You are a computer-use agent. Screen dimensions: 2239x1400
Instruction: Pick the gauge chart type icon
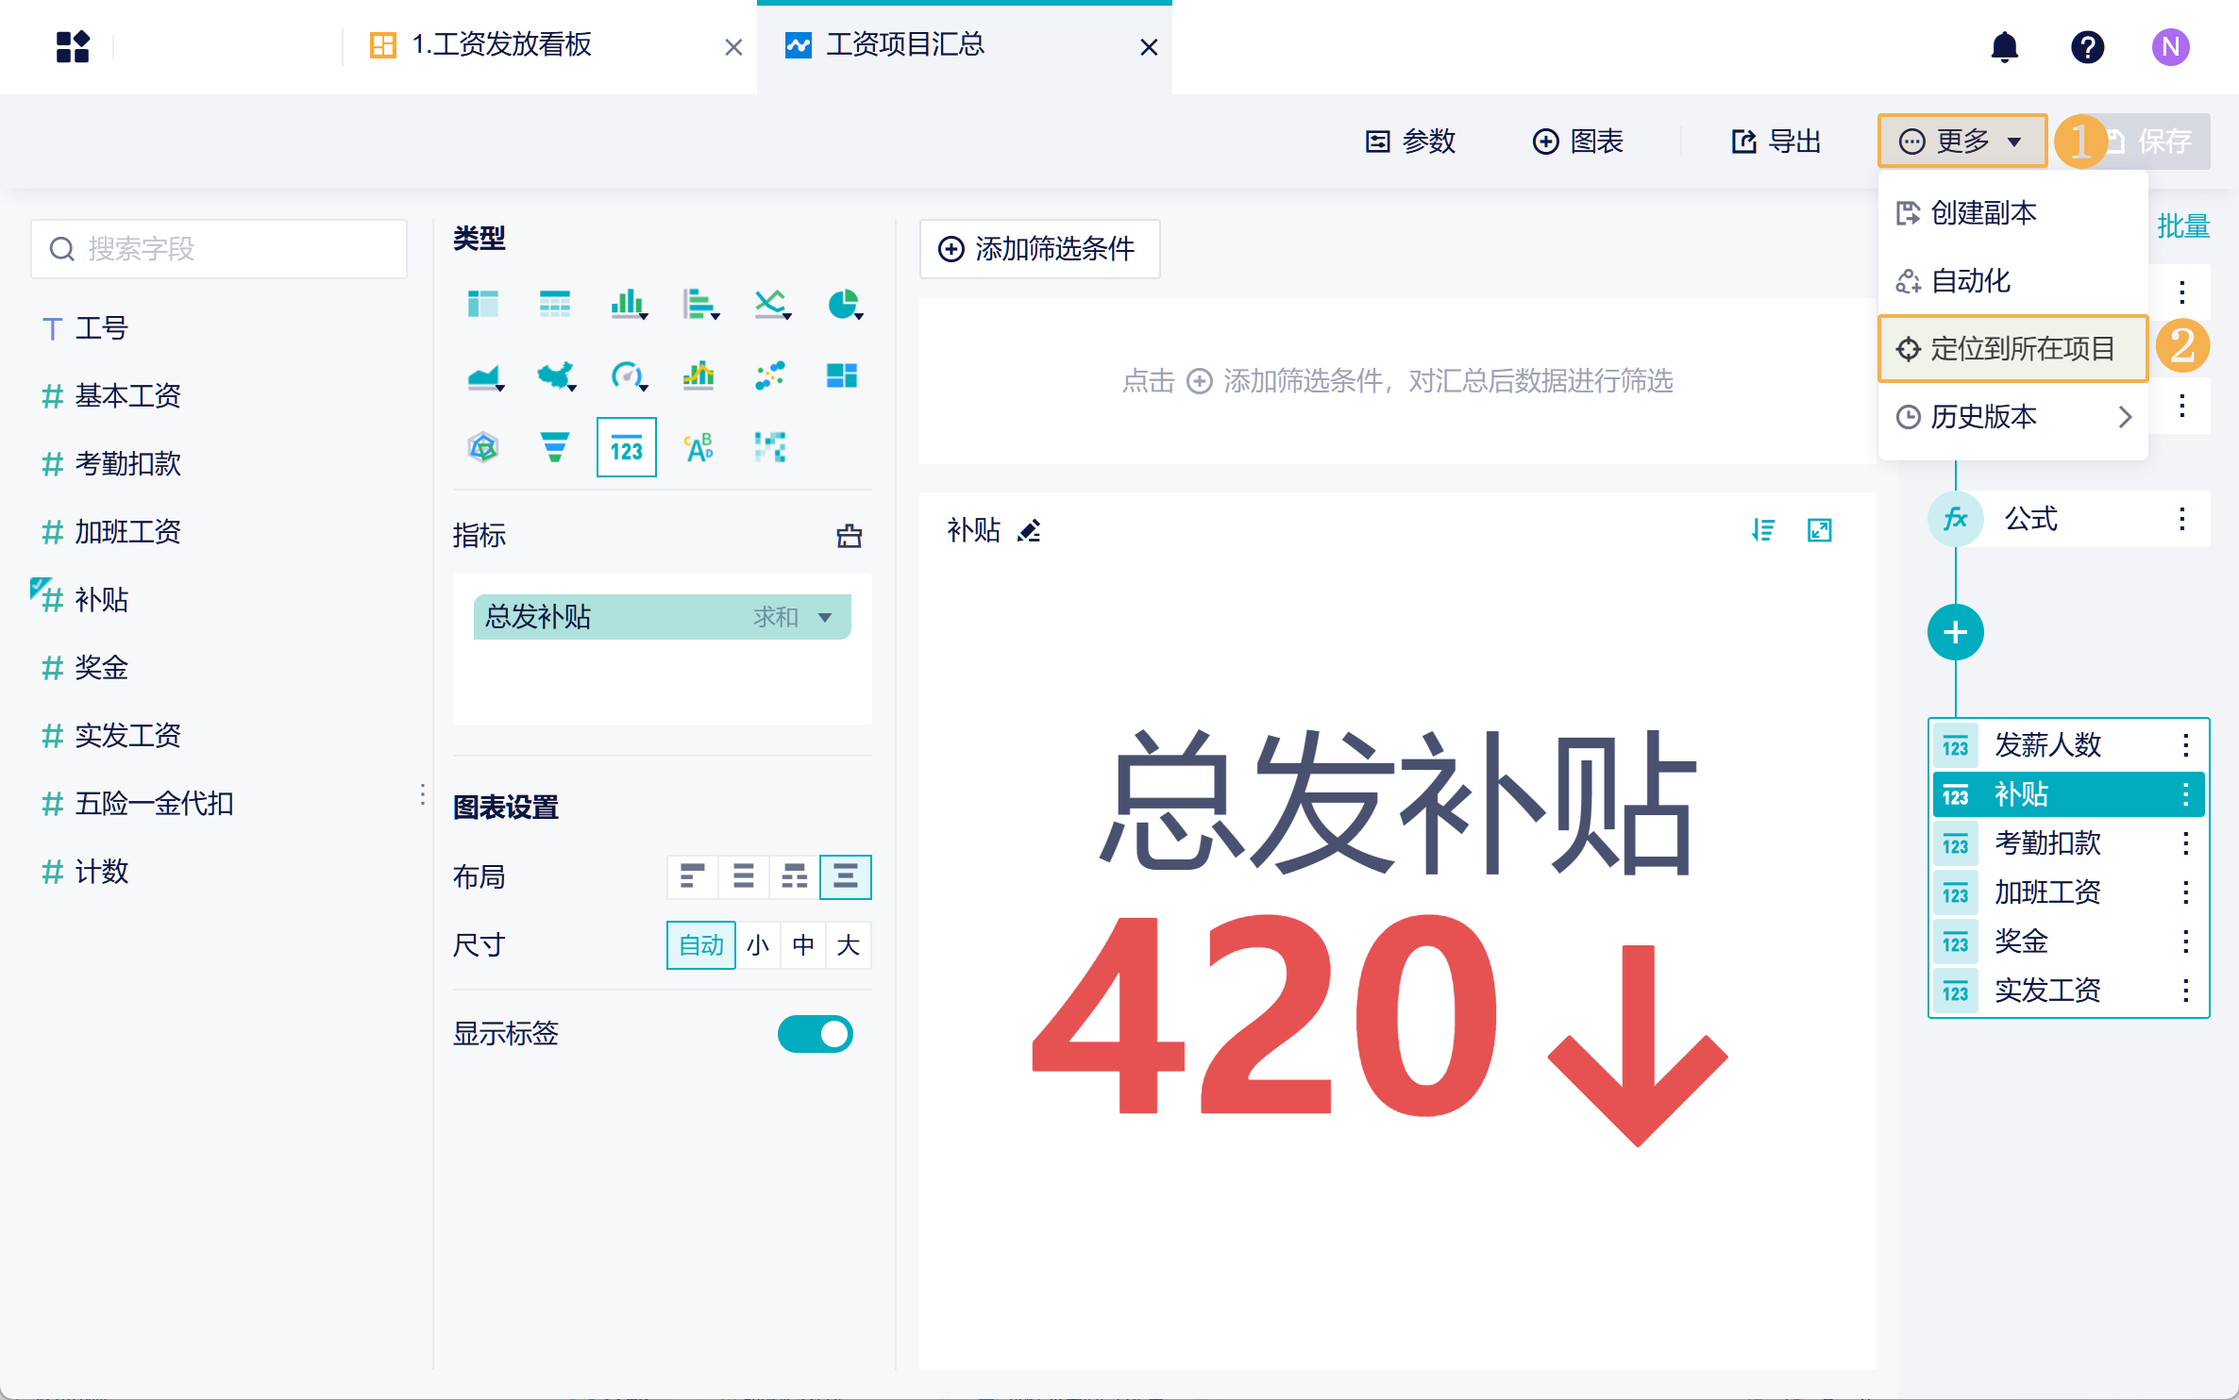pos(627,376)
